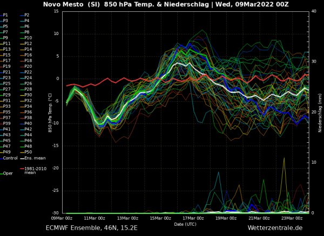Select the P40 legend entry
This screenshot has width=324, height=236.
(26, 123)
